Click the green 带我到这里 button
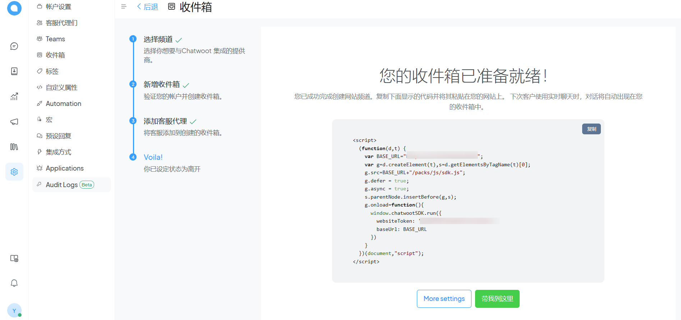The width and height of the screenshot is (681, 320). pyautogui.click(x=497, y=299)
